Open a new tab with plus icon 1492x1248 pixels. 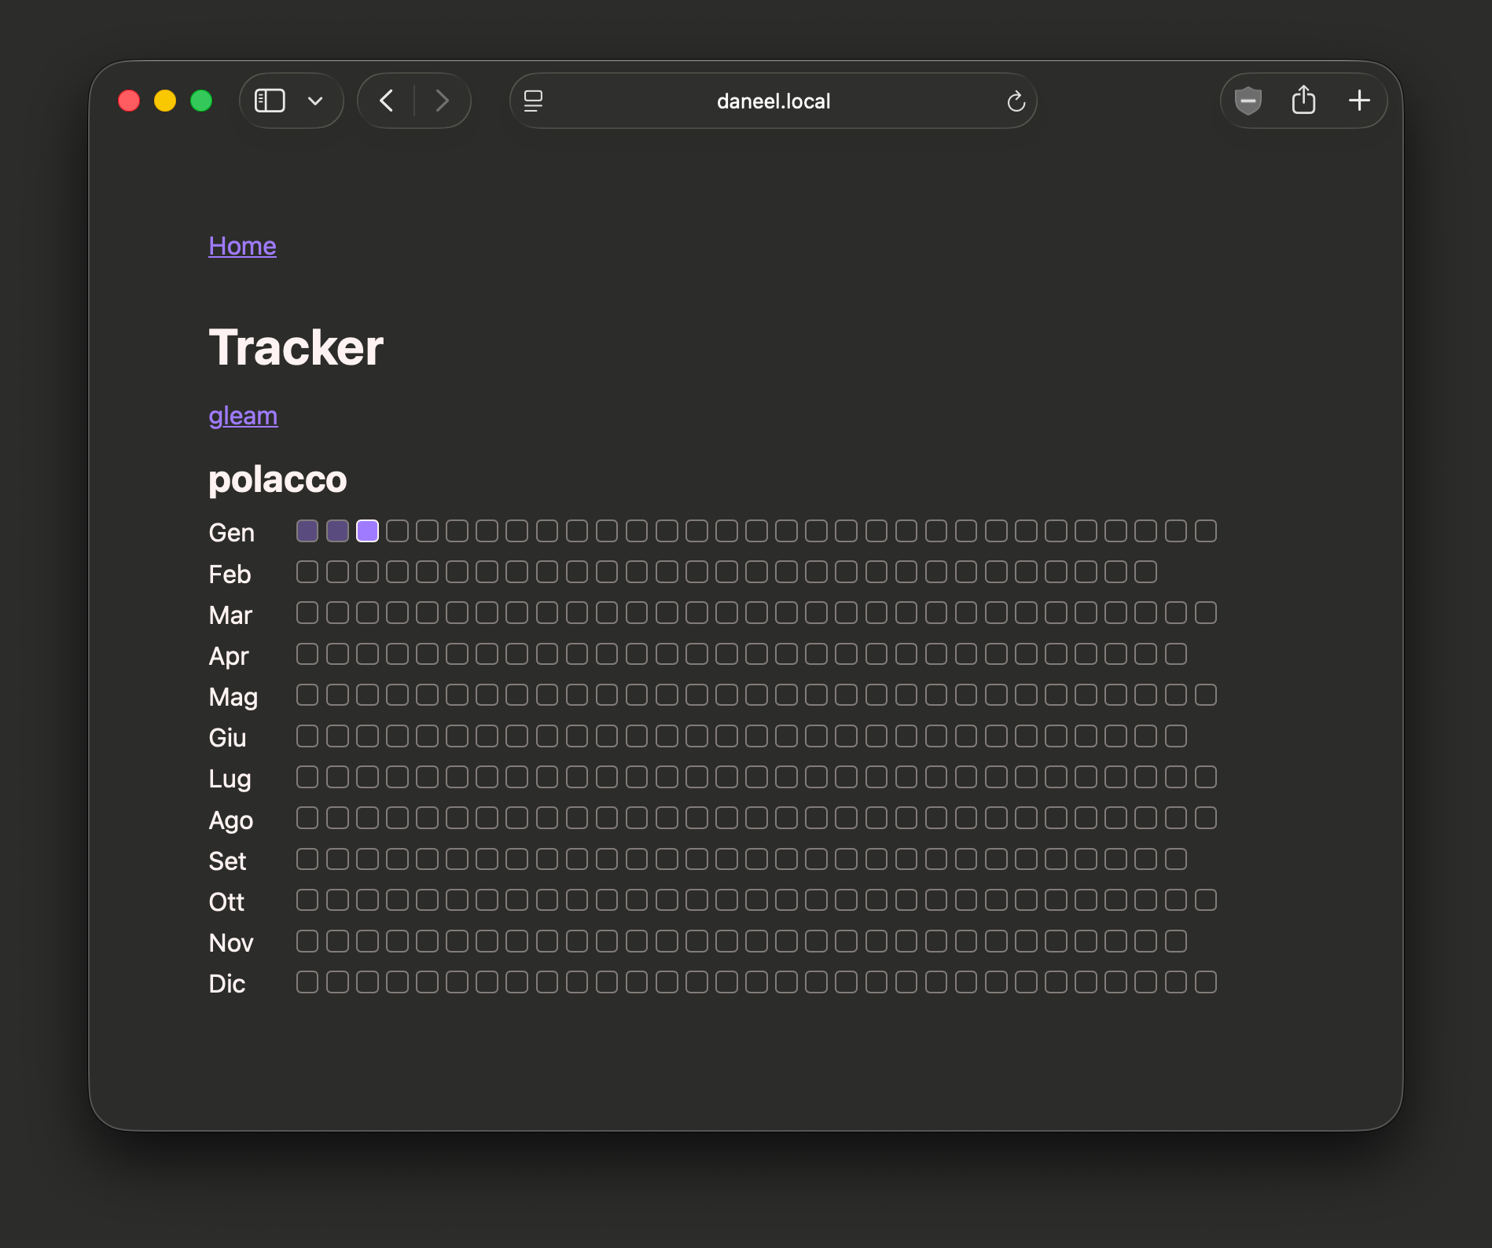1359,101
